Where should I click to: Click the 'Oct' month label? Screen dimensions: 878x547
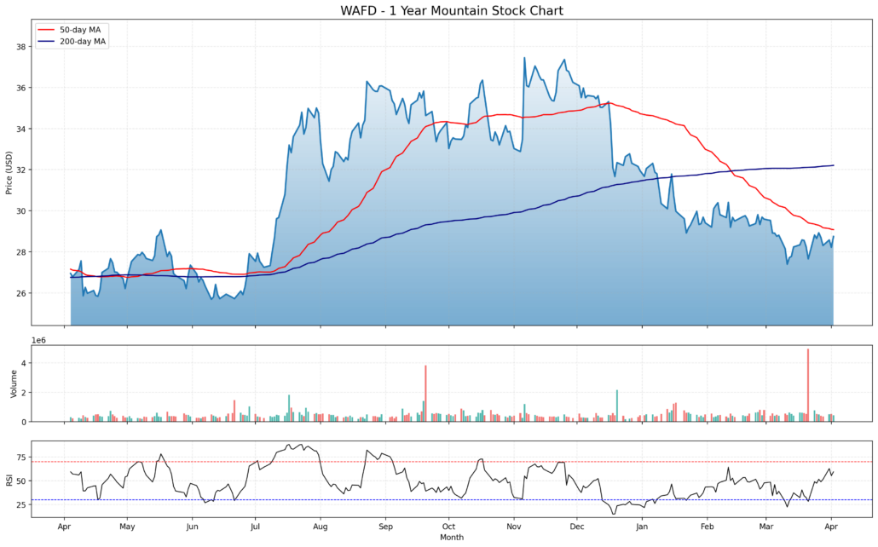coord(448,527)
